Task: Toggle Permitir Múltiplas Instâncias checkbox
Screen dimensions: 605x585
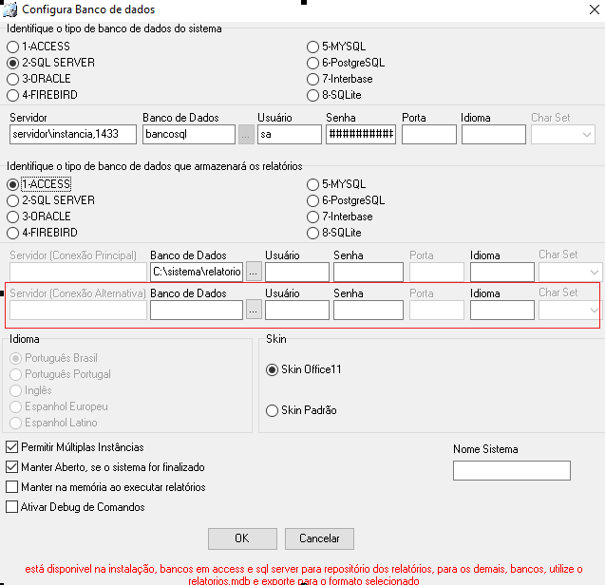Action: 12,447
